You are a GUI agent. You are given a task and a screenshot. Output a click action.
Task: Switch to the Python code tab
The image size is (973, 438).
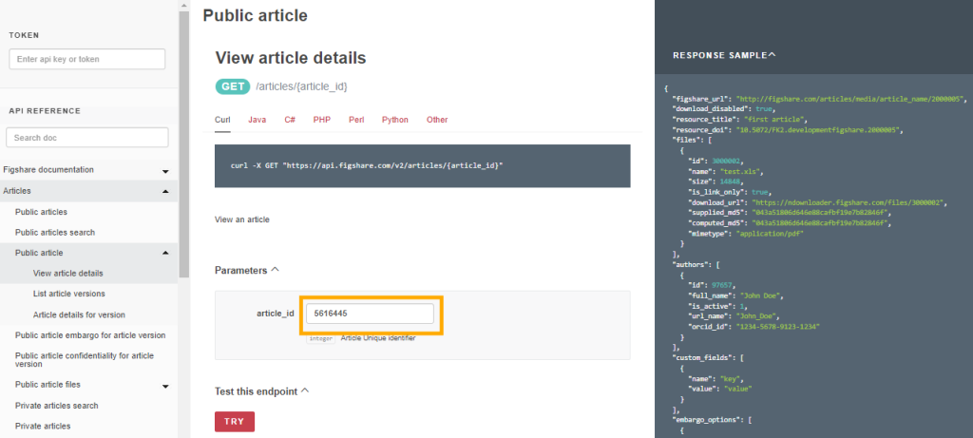point(395,120)
